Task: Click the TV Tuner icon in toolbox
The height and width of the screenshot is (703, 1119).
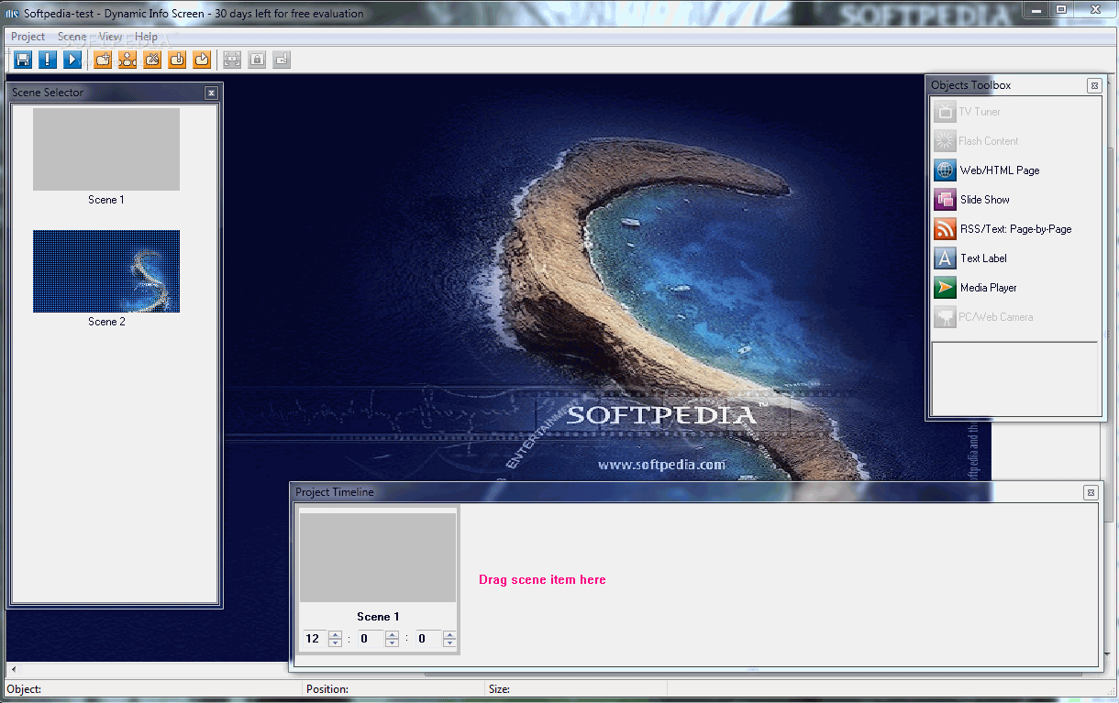Action: (x=945, y=112)
